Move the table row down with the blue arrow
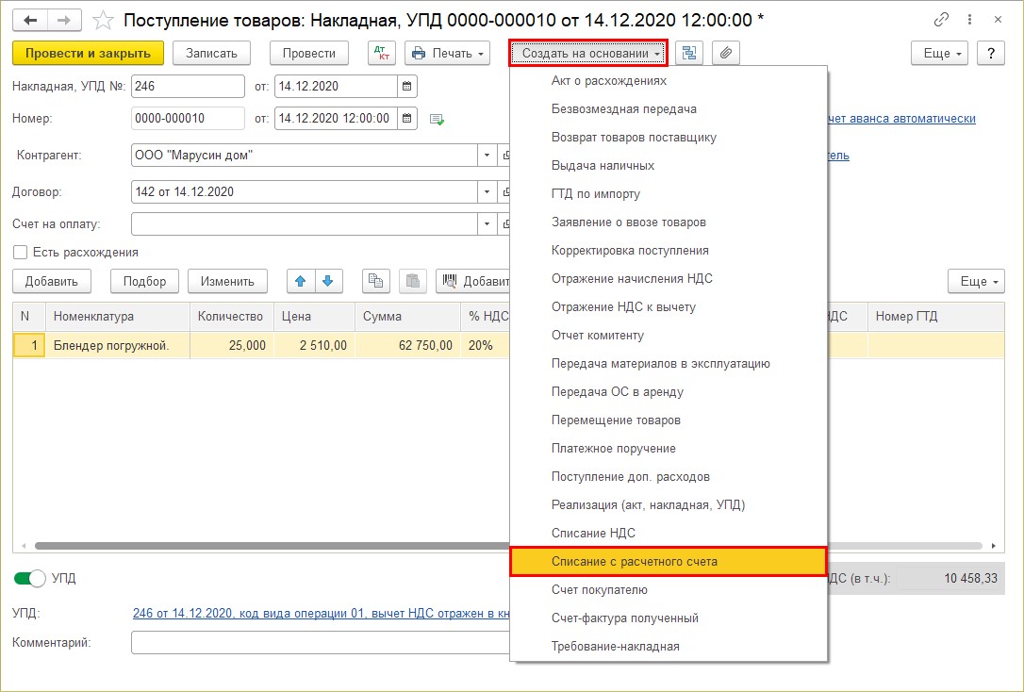The height and width of the screenshot is (692, 1024). [328, 281]
